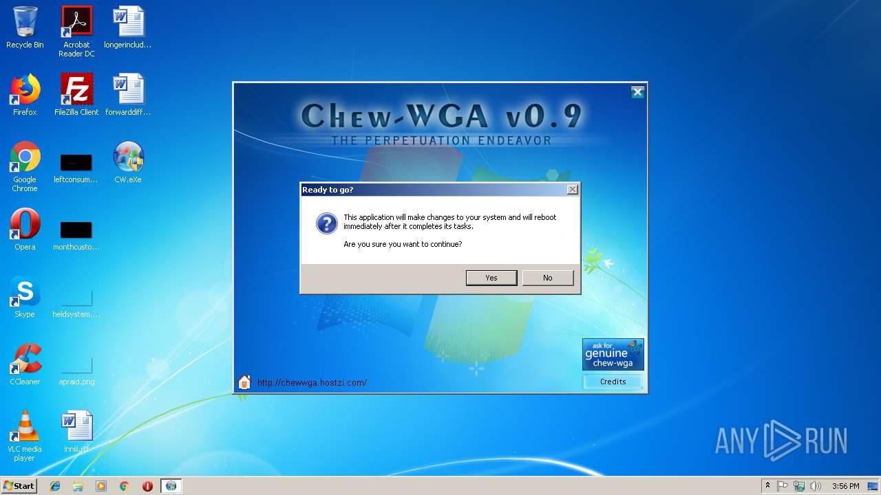Viewport: 881px width, 495px height.
Task: Confirm with the Yes button
Action: pos(491,278)
